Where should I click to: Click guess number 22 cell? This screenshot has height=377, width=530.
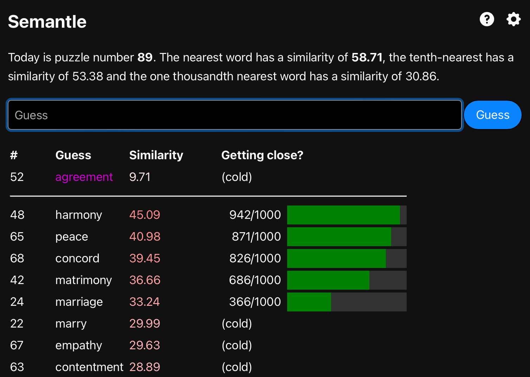click(x=17, y=324)
